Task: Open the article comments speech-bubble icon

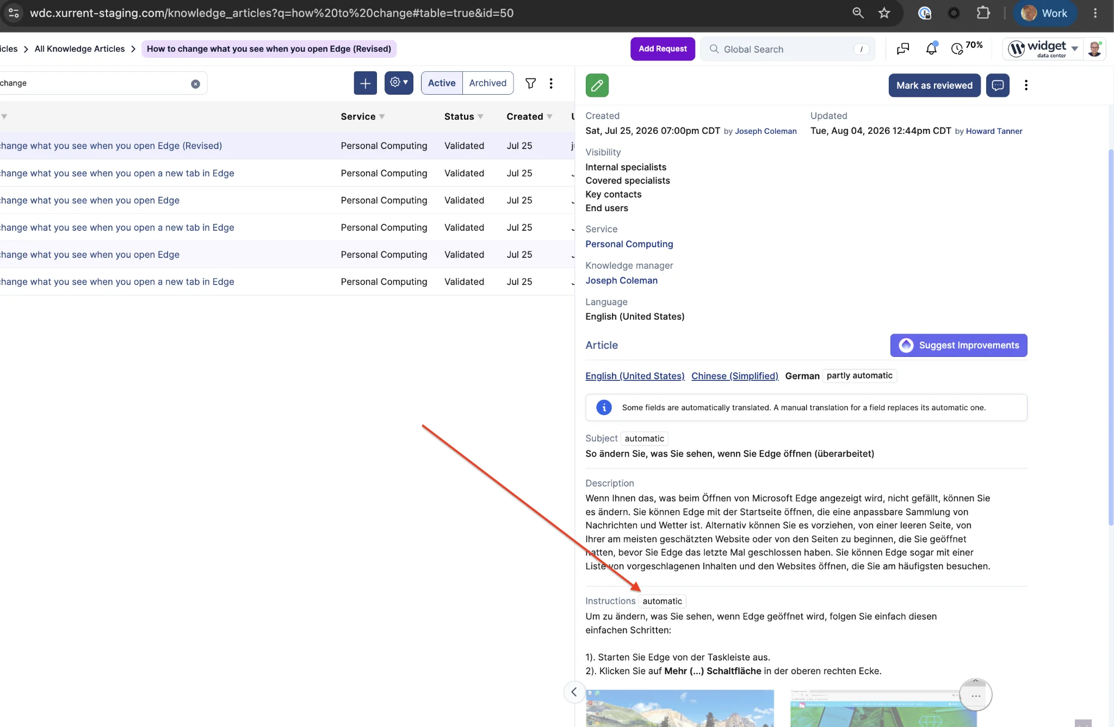Action: point(998,85)
